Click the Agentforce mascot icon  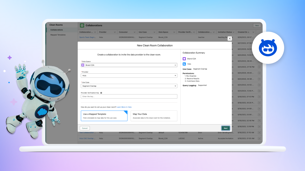click(268, 48)
